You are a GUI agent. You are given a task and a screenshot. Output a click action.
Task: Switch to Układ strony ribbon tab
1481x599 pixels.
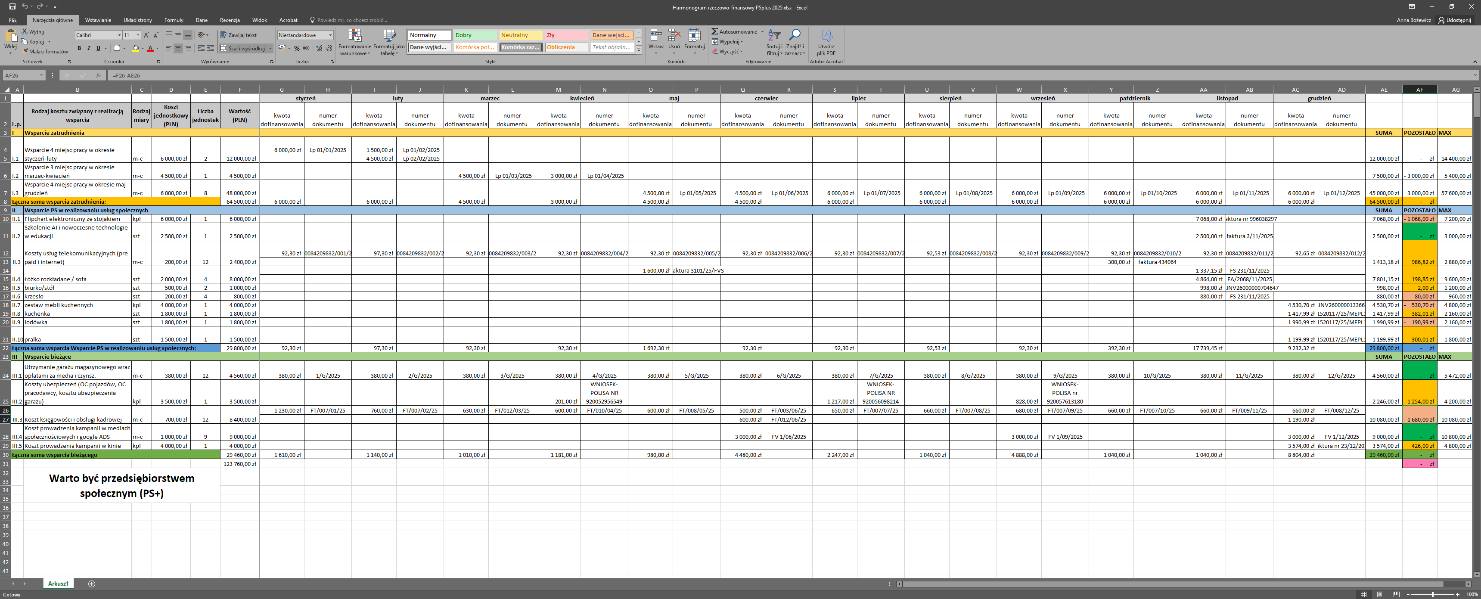point(138,20)
